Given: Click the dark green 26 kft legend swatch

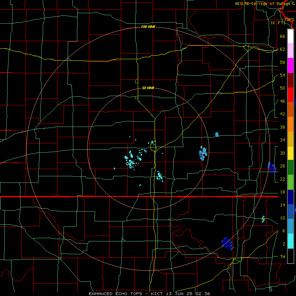Looking at the screenshot, I should coord(290,167).
